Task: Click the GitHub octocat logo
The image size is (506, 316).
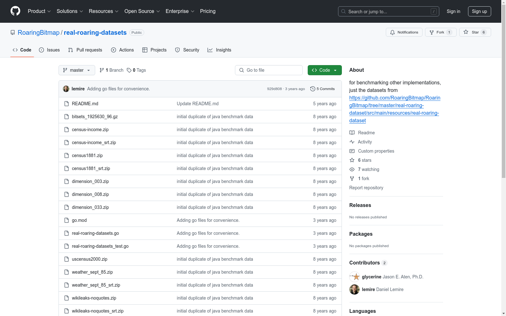Action: (x=15, y=11)
